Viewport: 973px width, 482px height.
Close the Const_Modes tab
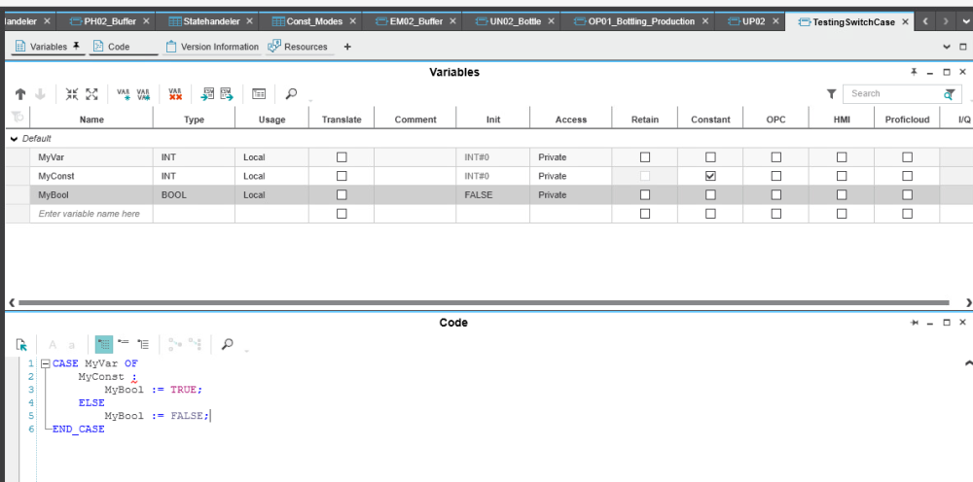tap(352, 21)
